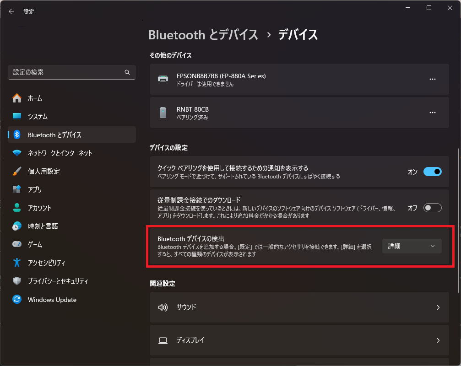Open システム settings page
The image size is (461, 366).
tap(72, 116)
